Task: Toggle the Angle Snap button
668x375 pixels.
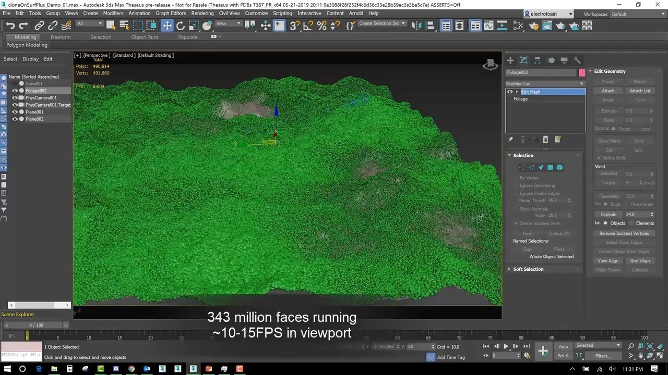Action: click(308, 25)
